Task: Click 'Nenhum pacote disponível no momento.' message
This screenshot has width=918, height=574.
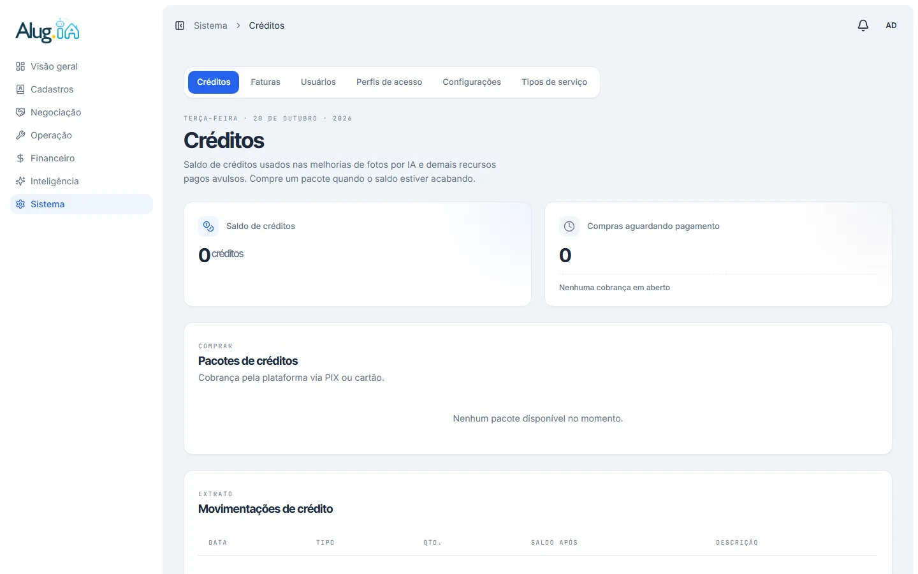Action: point(538,418)
